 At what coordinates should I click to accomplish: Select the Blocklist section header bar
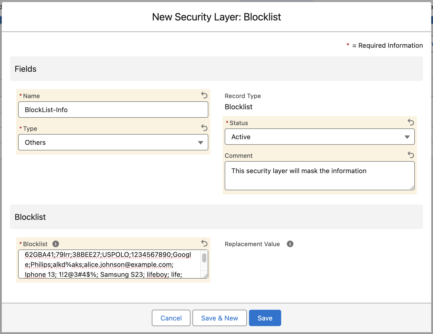coord(216,217)
